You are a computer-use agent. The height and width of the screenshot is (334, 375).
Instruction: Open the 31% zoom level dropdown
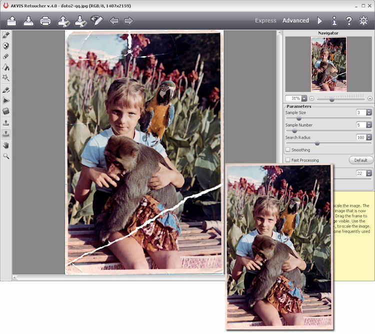point(304,99)
